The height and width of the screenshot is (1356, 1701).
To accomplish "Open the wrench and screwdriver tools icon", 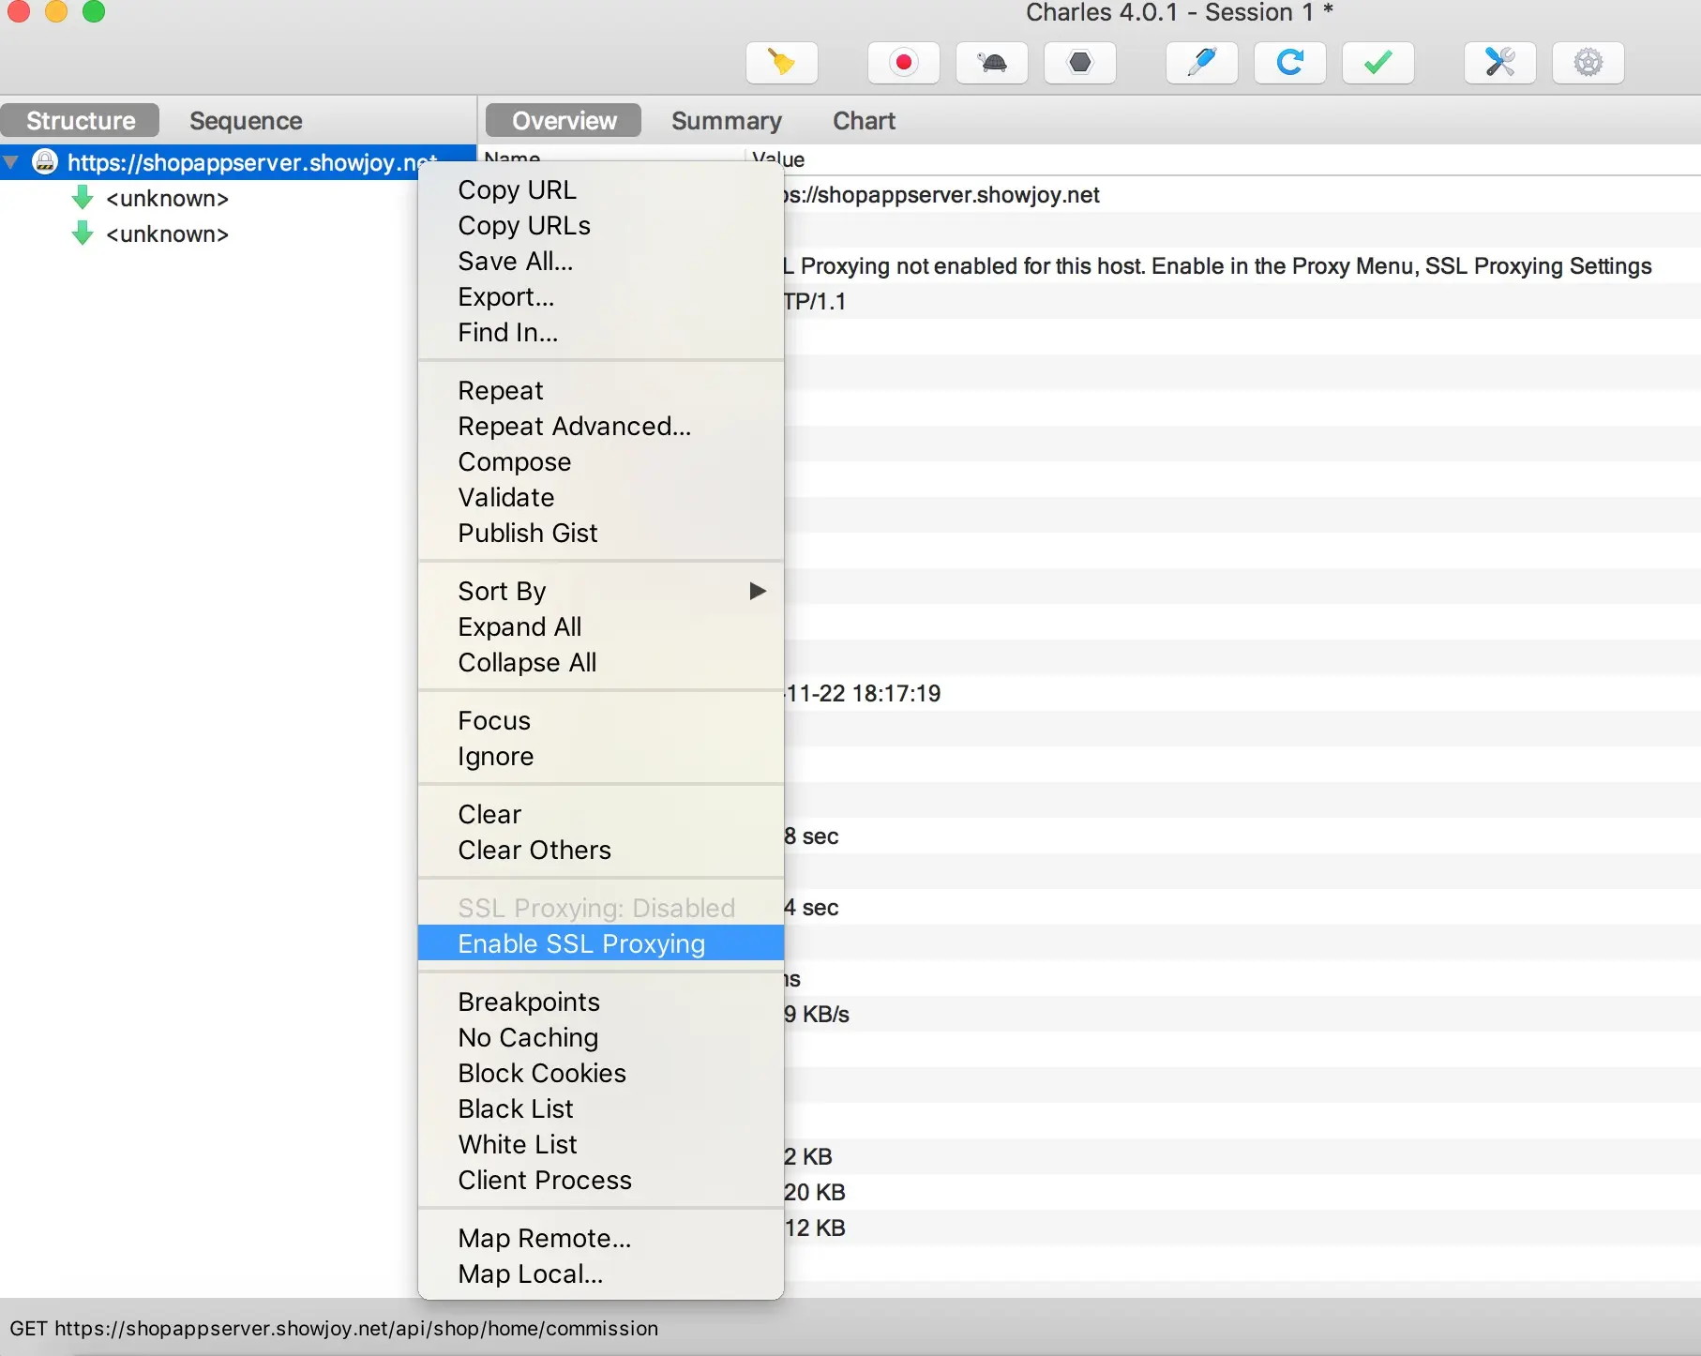I will pyautogui.click(x=1500, y=63).
